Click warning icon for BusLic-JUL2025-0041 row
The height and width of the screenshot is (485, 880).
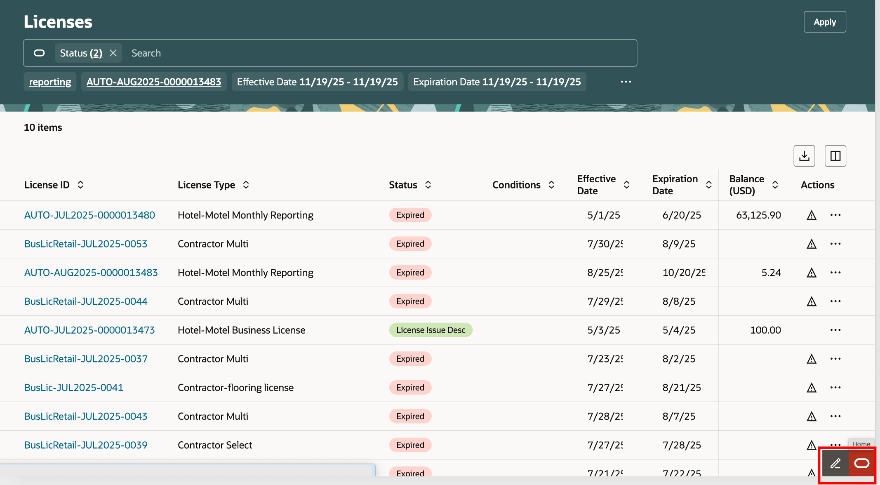pos(811,388)
